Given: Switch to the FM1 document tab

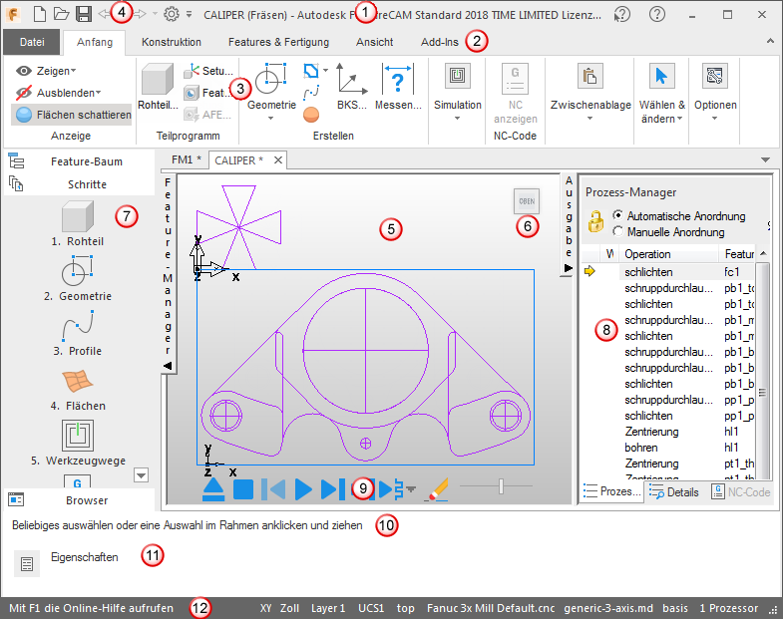Looking at the screenshot, I should 186,159.
